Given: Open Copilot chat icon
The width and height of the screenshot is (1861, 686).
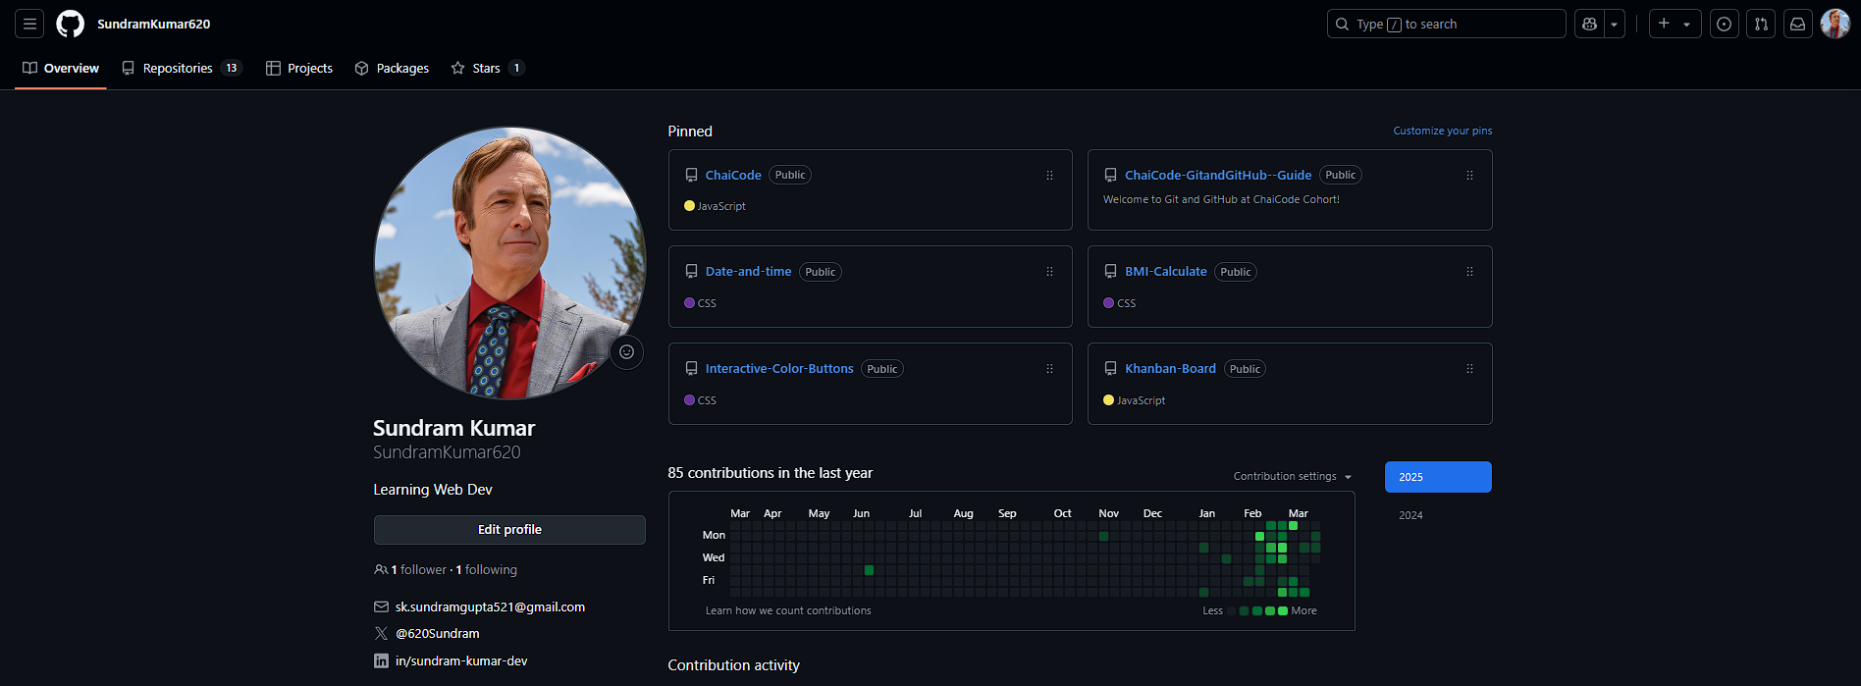Looking at the screenshot, I should [1589, 24].
